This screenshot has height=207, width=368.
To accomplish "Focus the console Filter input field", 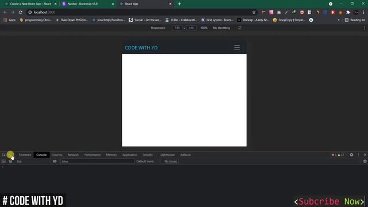I will coord(97,162).
